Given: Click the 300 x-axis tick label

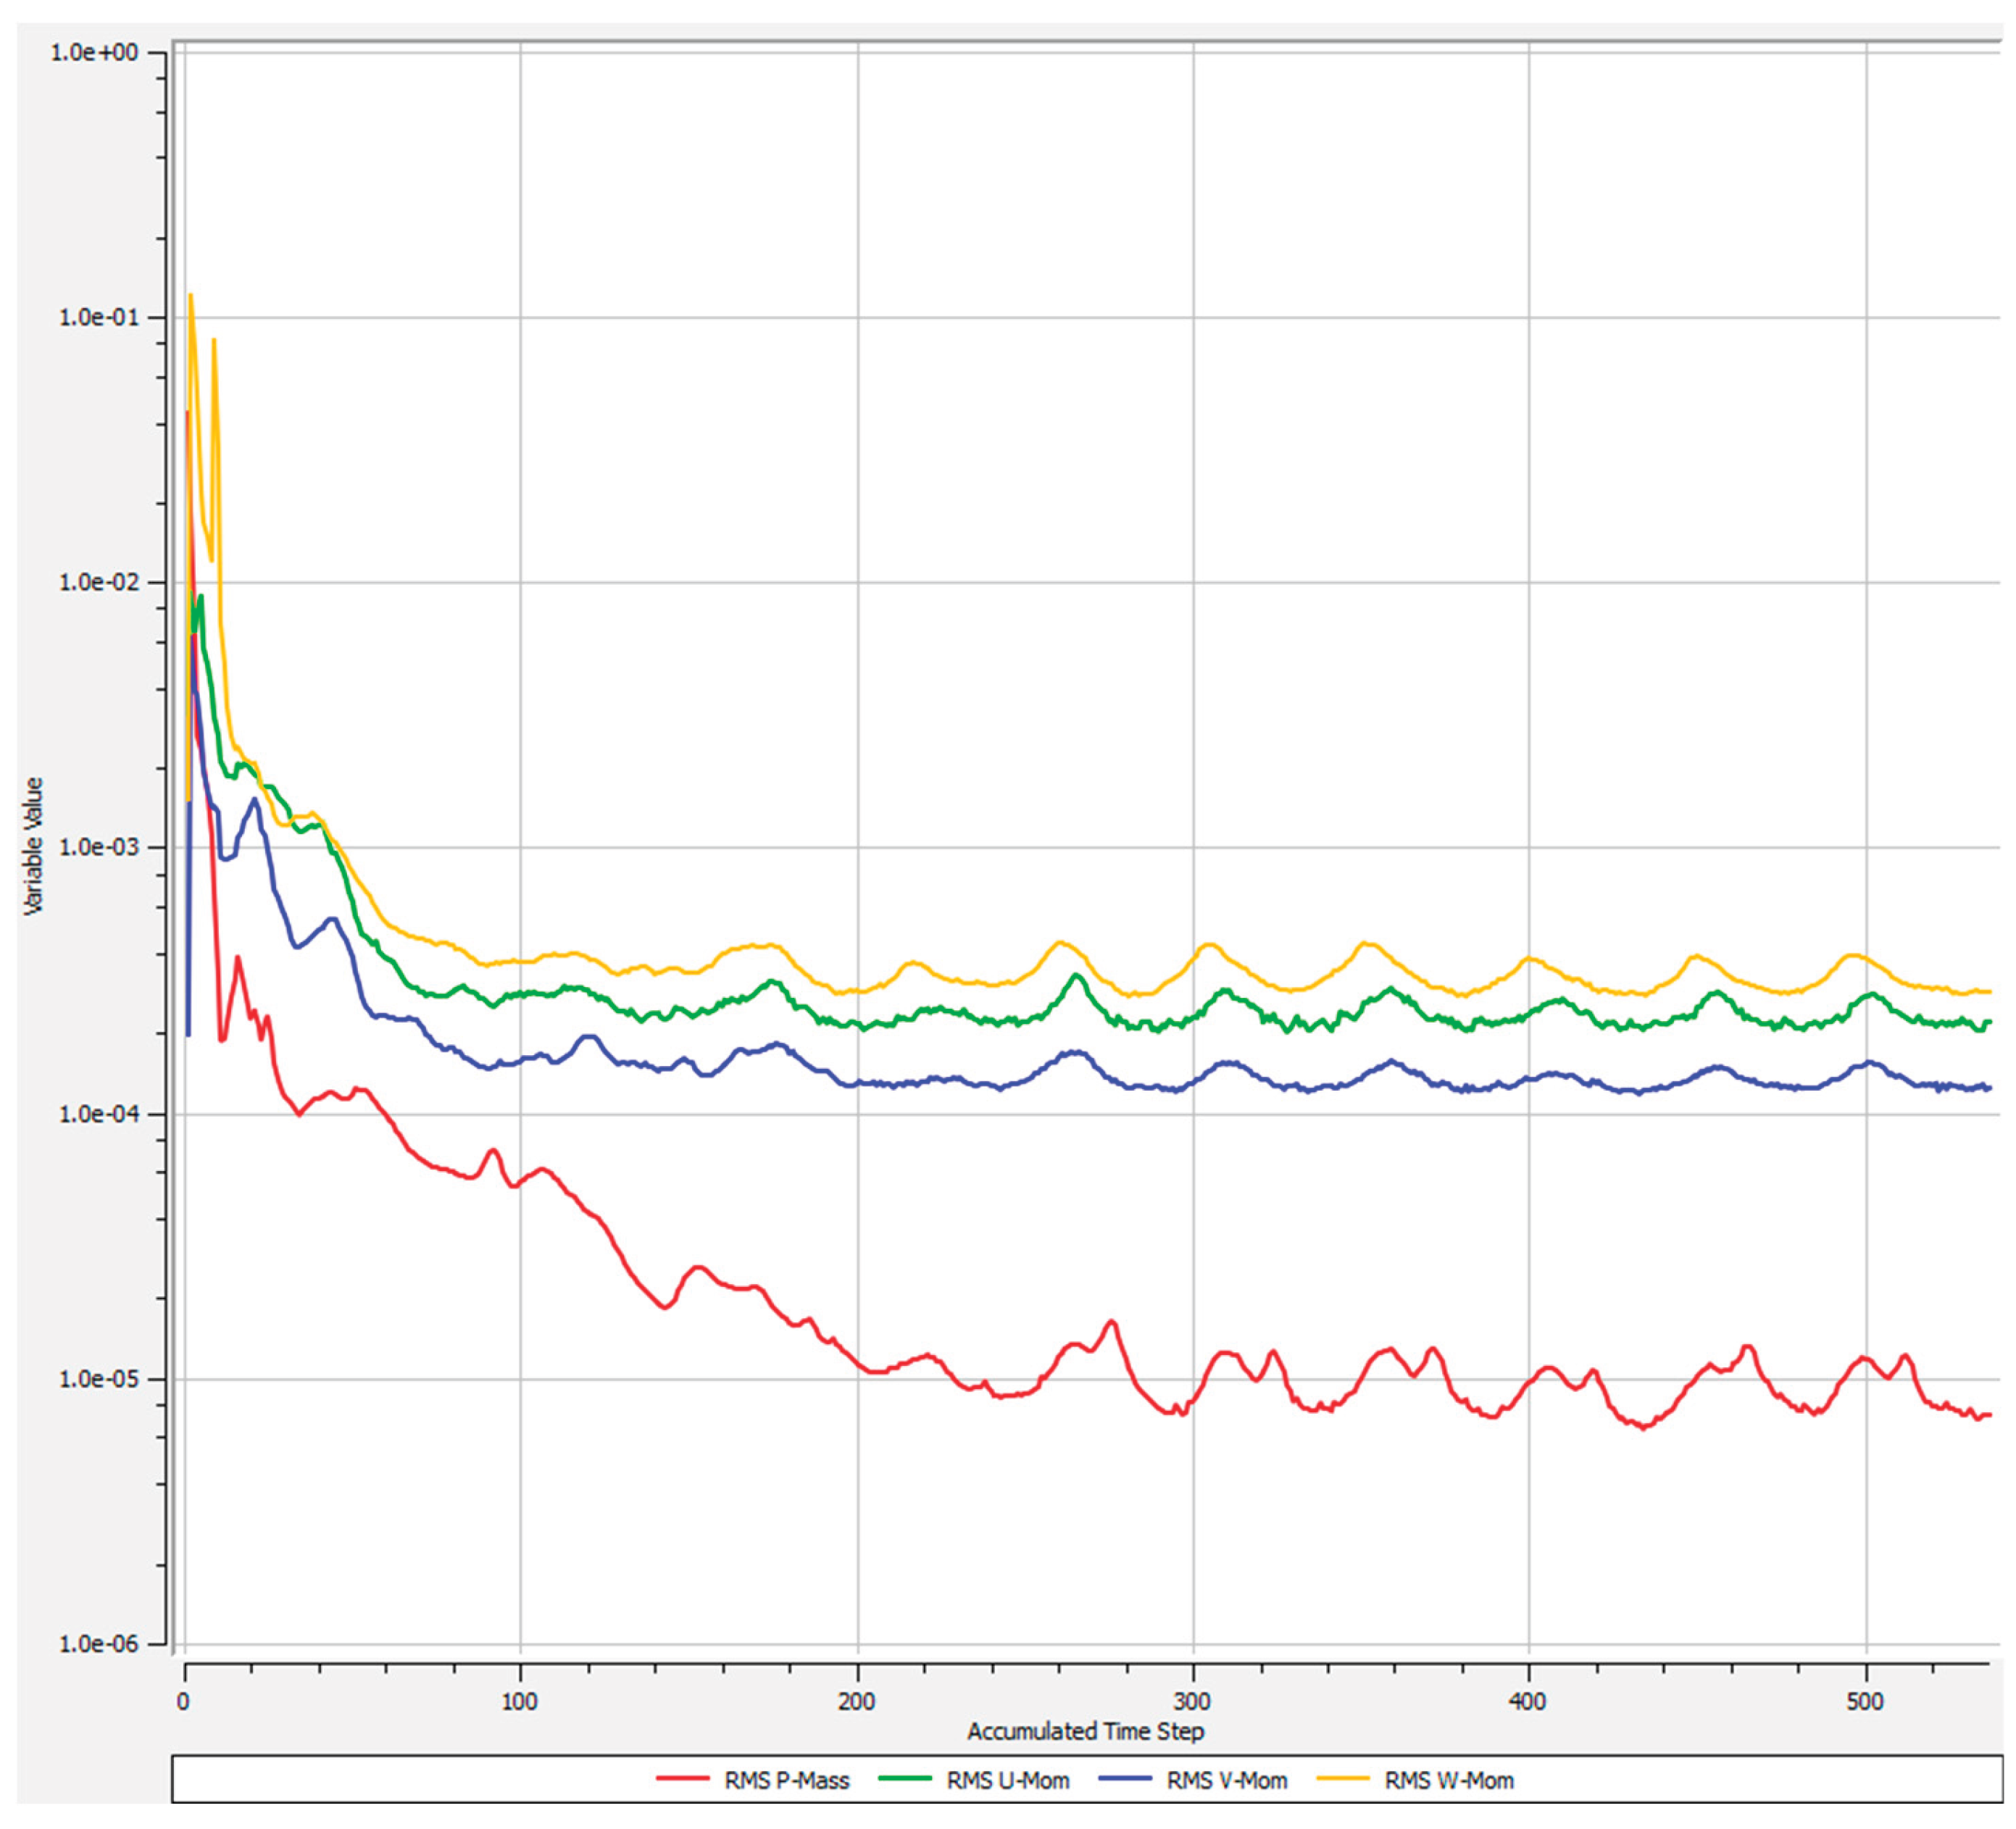Looking at the screenshot, I should (x=1192, y=1701).
